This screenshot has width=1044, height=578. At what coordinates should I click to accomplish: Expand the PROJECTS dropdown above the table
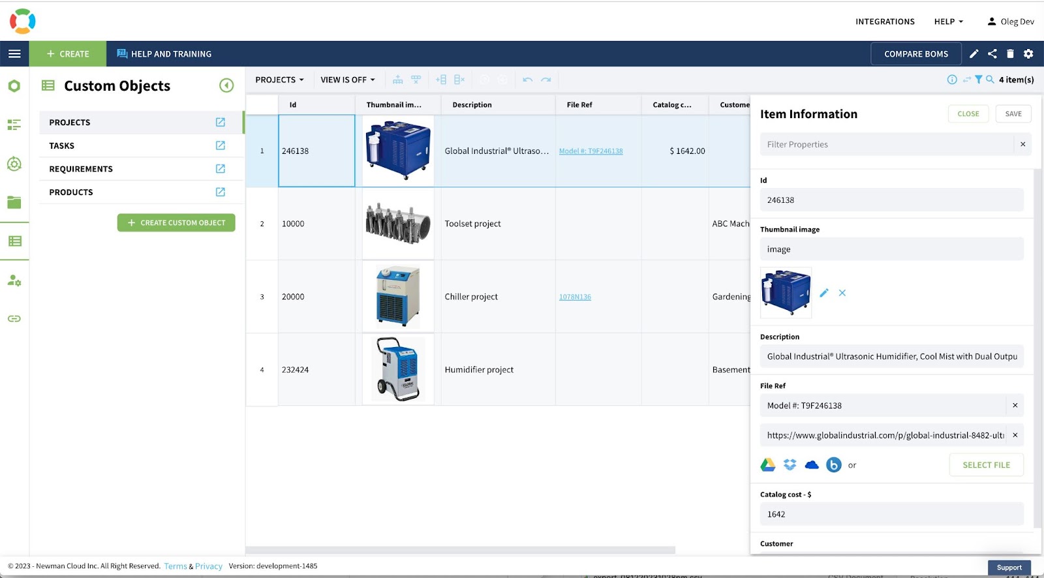279,80
